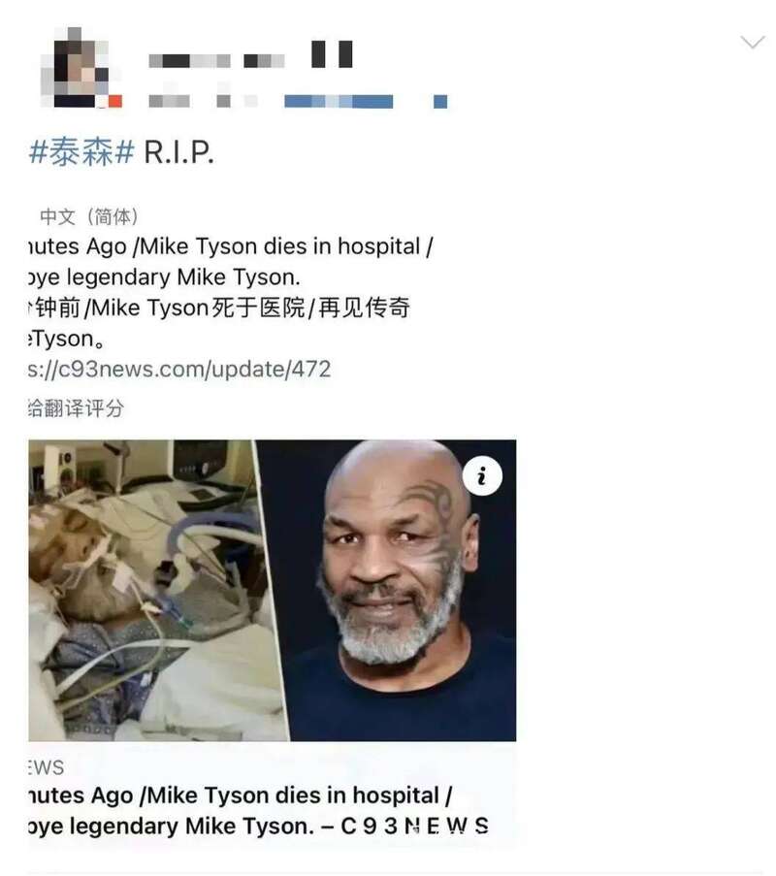
Task: Click the info "i" icon on the image
Action: coord(482,476)
